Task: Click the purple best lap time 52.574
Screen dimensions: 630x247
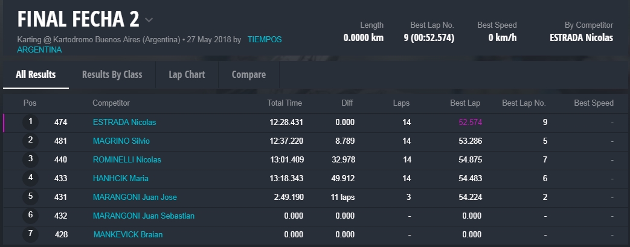Action: [x=470, y=123]
